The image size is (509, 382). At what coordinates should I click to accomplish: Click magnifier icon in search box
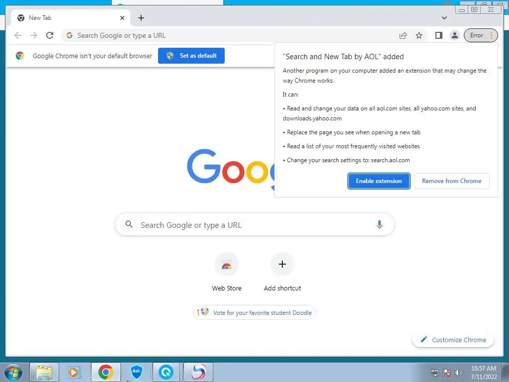click(x=129, y=224)
